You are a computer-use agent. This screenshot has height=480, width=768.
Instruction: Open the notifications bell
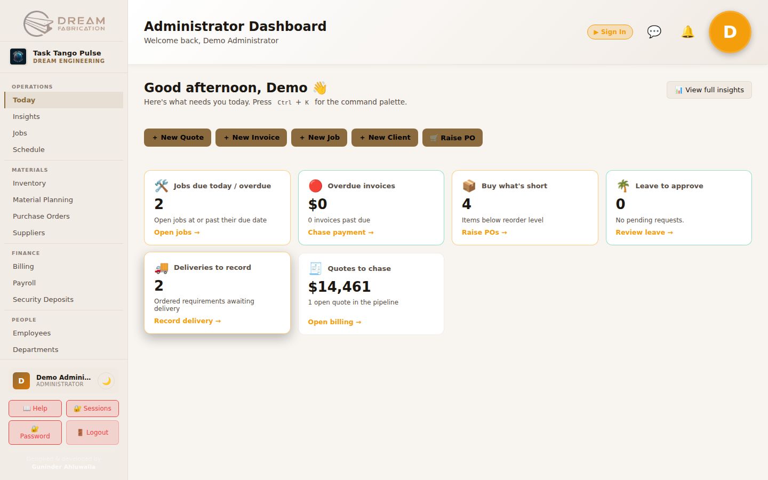tap(687, 32)
